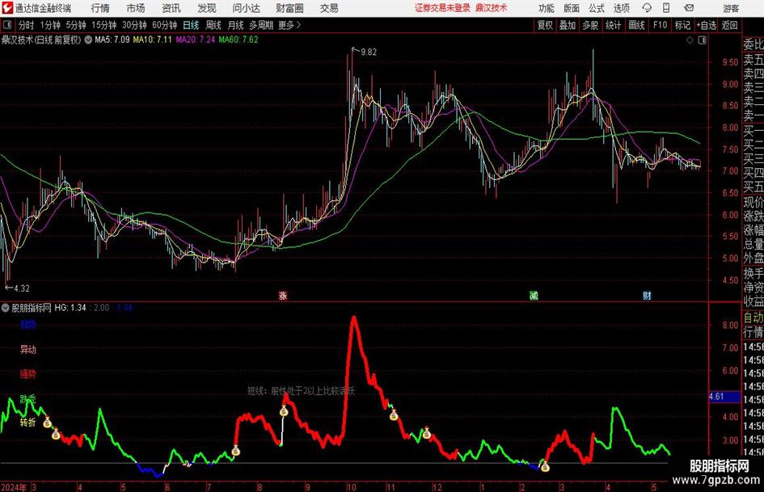Open the 行情 menu
Image resolution: width=764 pixels, height=492 pixels.
(x=100, y=8)
